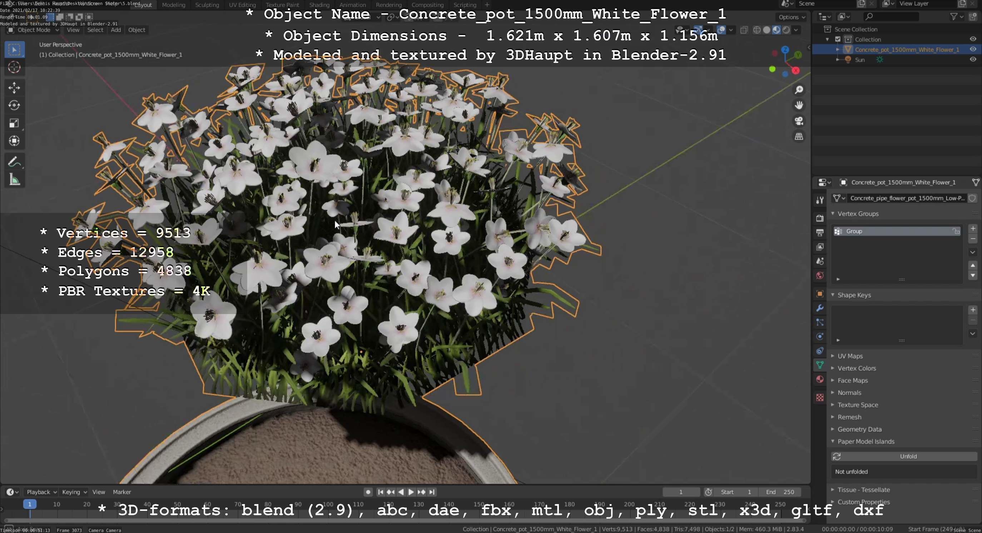The width and height of the screenshot is (982, 533).
Task: Add a new vertex group
Action: click(x=973, y=228)
